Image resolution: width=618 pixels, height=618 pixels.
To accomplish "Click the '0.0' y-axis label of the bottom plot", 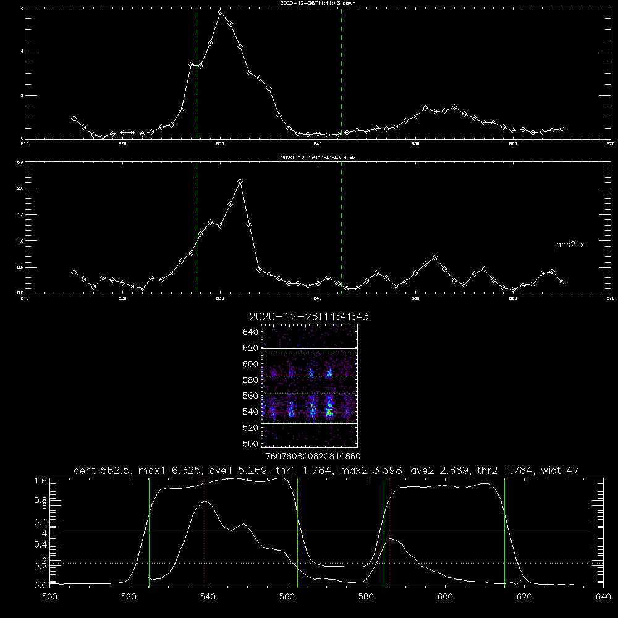I will pyautogui.click(x=41, y=586).
